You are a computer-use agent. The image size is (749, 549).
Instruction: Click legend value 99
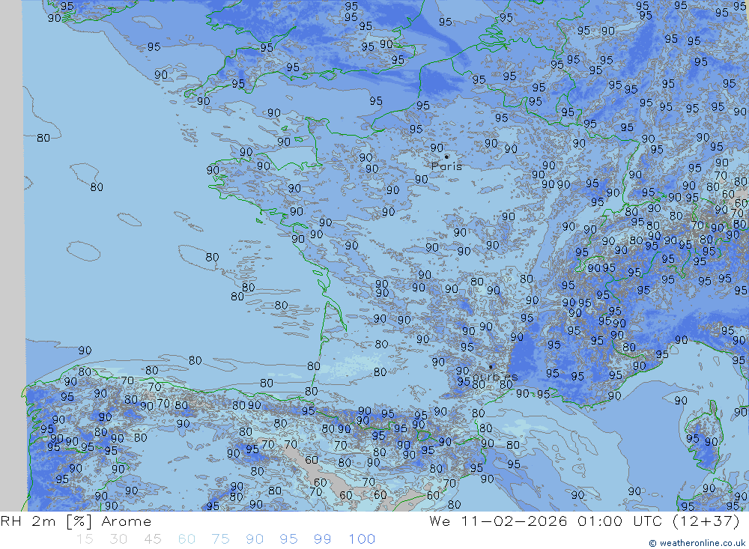[x=322, y=539]
